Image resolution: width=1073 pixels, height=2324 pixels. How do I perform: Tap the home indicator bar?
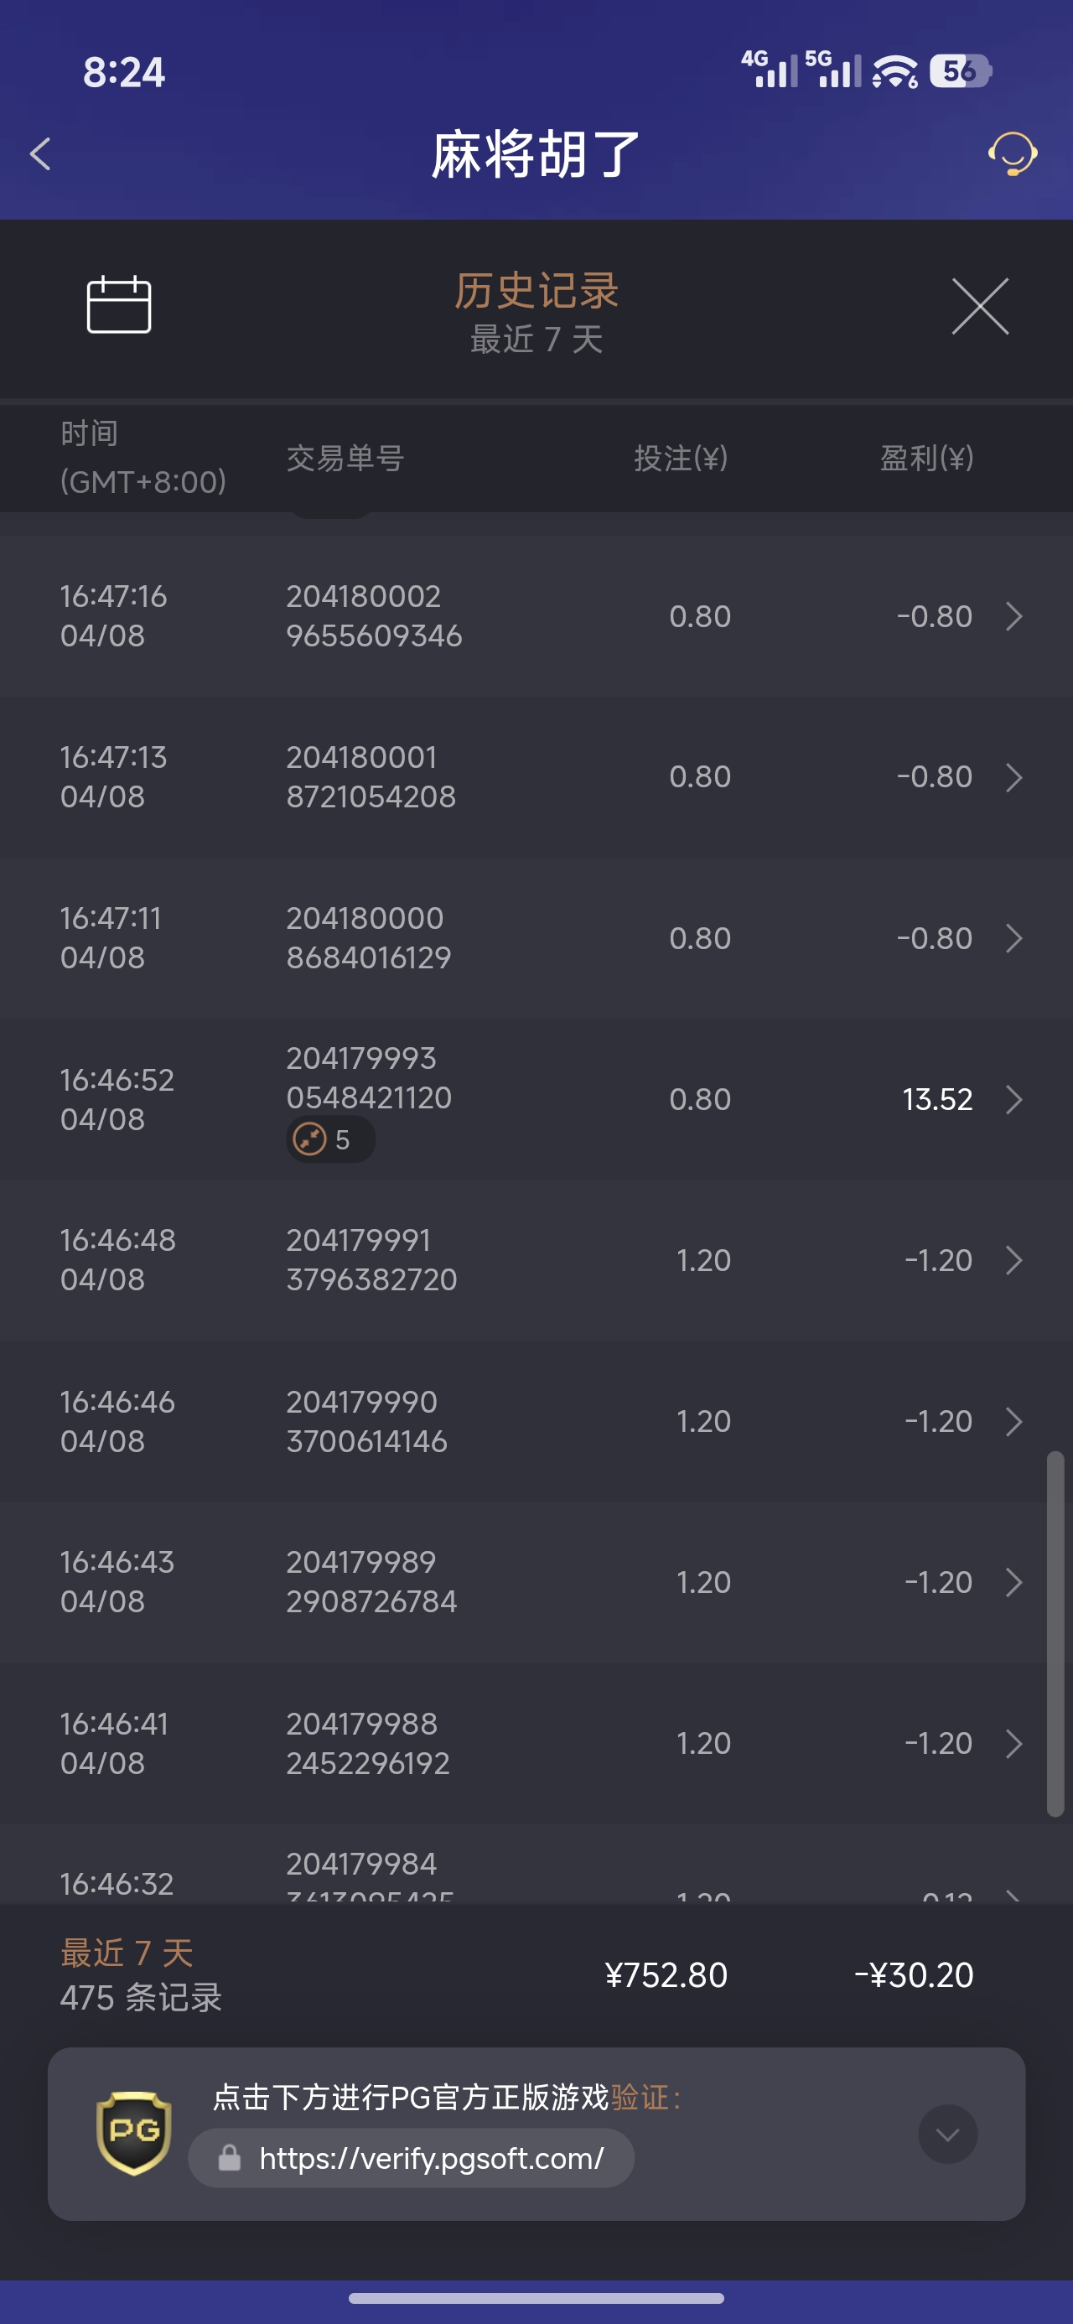coord(536,2298)
